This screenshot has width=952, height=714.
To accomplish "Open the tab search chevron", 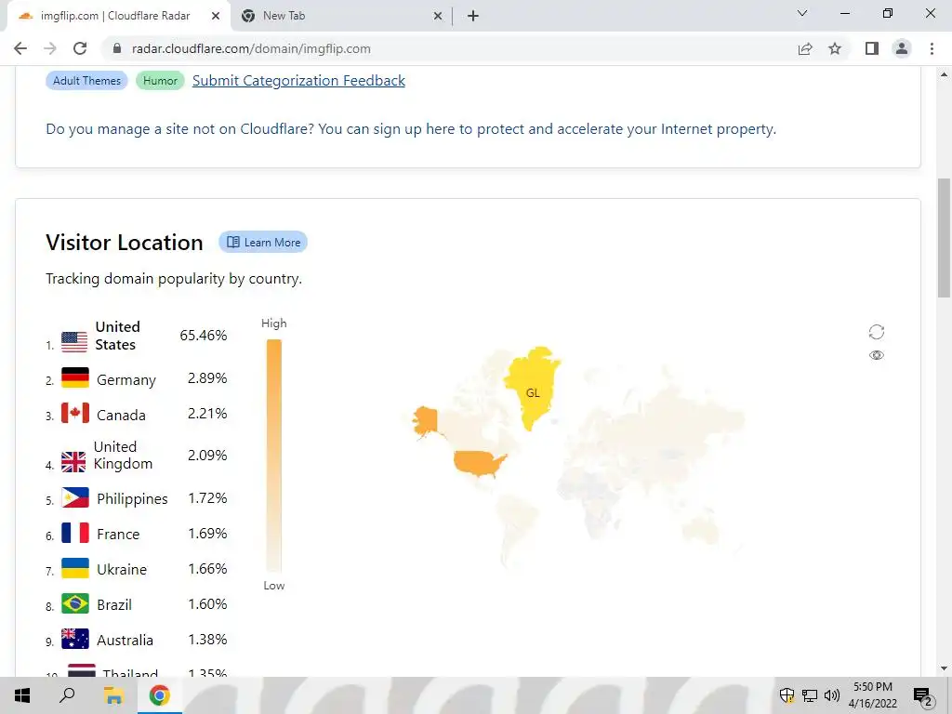I will coord(802,13).
